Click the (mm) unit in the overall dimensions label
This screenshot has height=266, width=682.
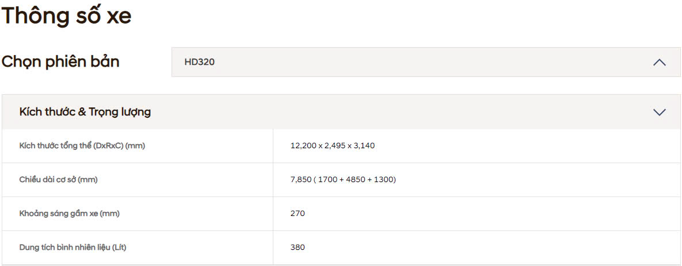click(135, 146)
